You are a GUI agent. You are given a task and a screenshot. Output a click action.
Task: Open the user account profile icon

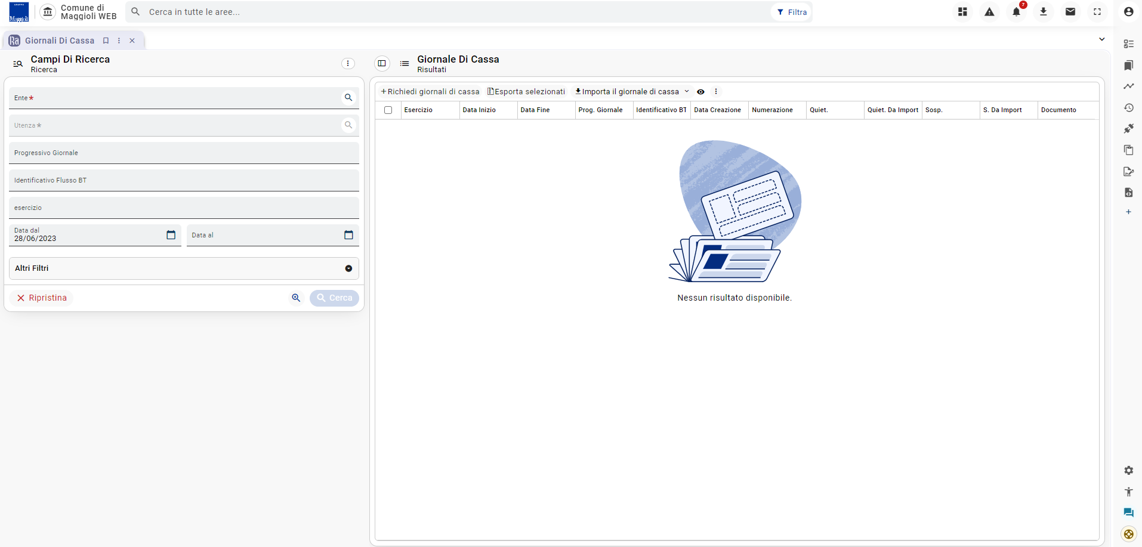coord(1128,12)
